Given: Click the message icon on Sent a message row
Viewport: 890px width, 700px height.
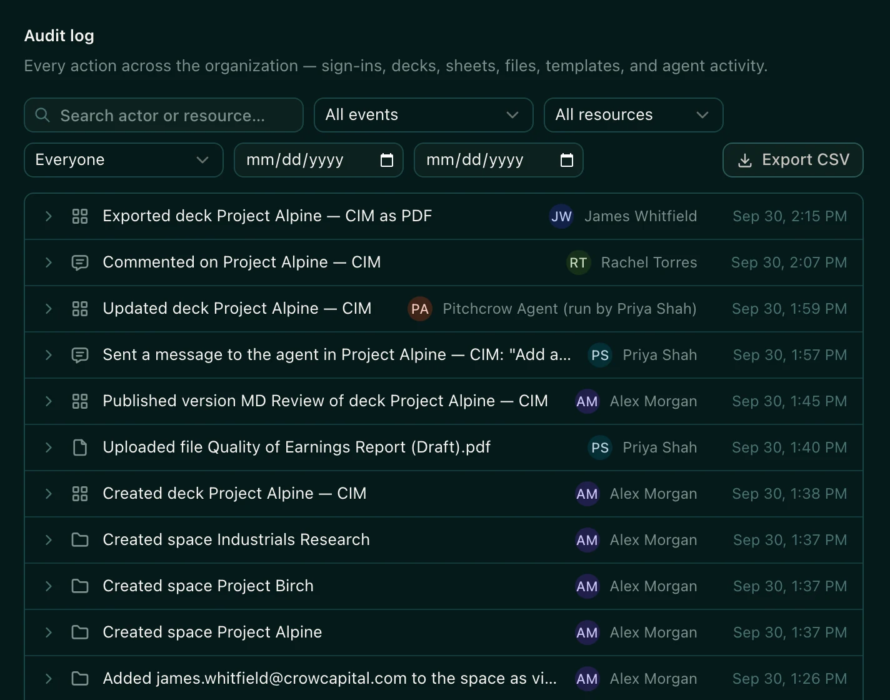Looking at the screenshot, I should point(80,355).
